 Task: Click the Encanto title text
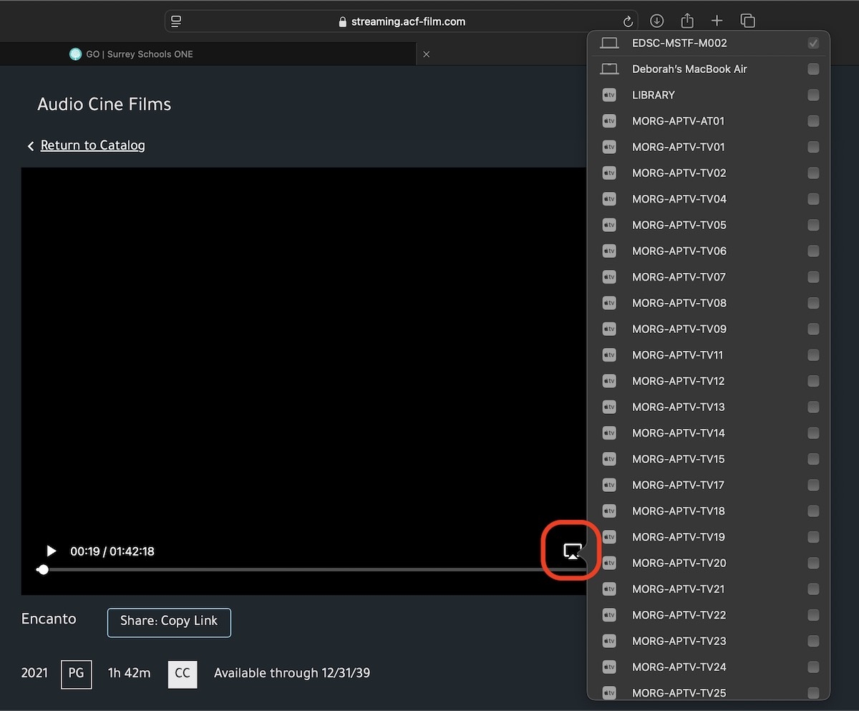pos(49,619)
